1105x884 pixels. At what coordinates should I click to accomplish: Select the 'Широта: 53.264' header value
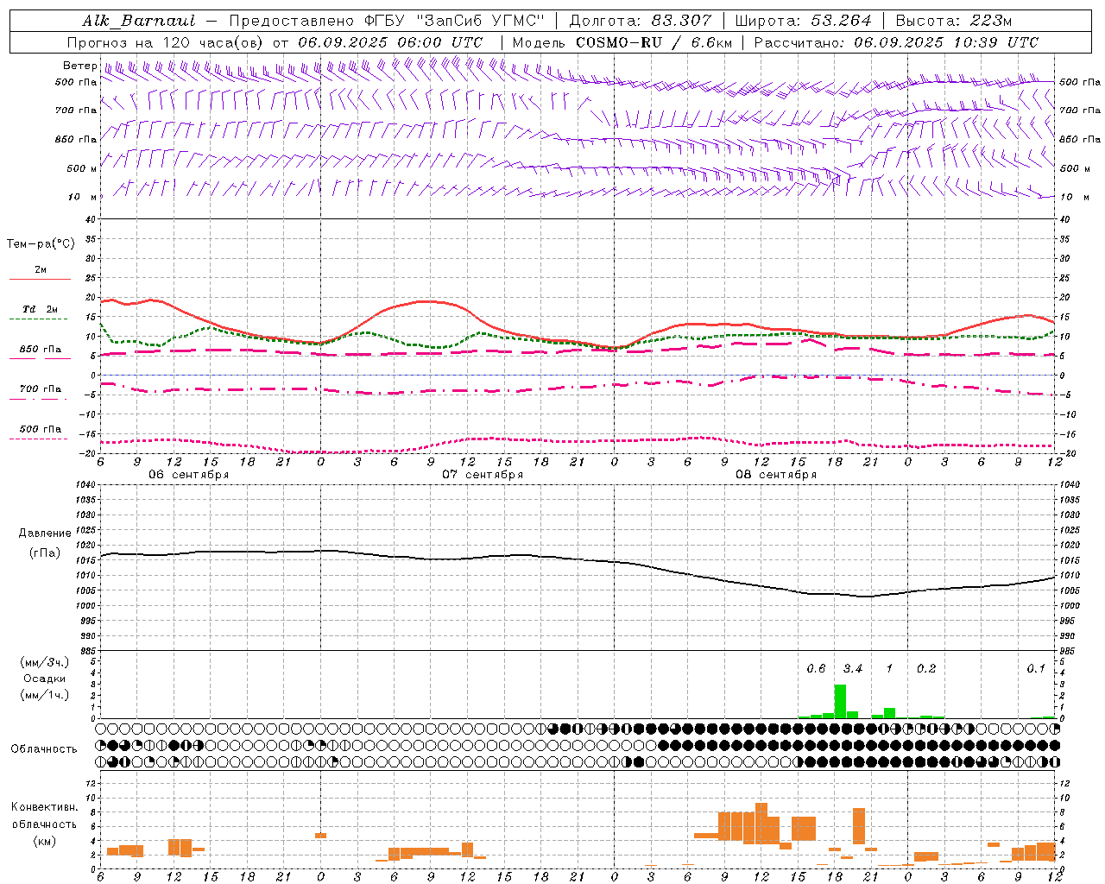click(802, 21)
